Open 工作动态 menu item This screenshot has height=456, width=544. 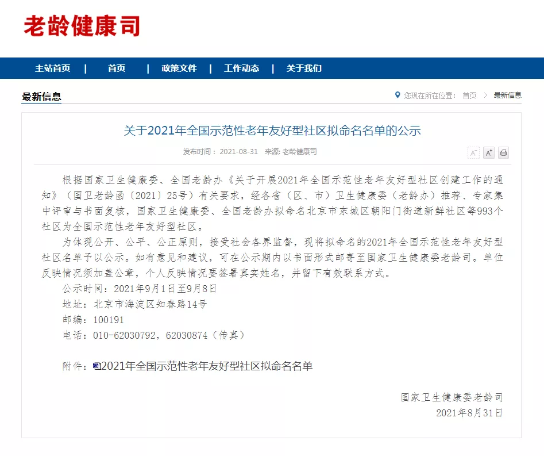point(241,68)
